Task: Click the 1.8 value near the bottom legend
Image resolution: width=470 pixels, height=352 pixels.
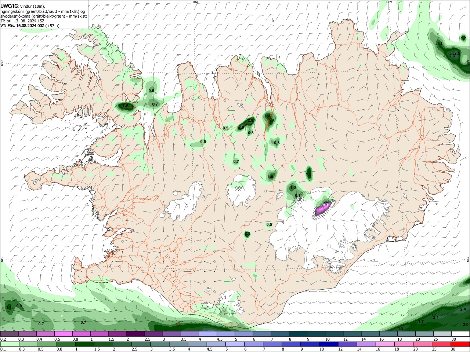Action: click(x=401, y=328)
